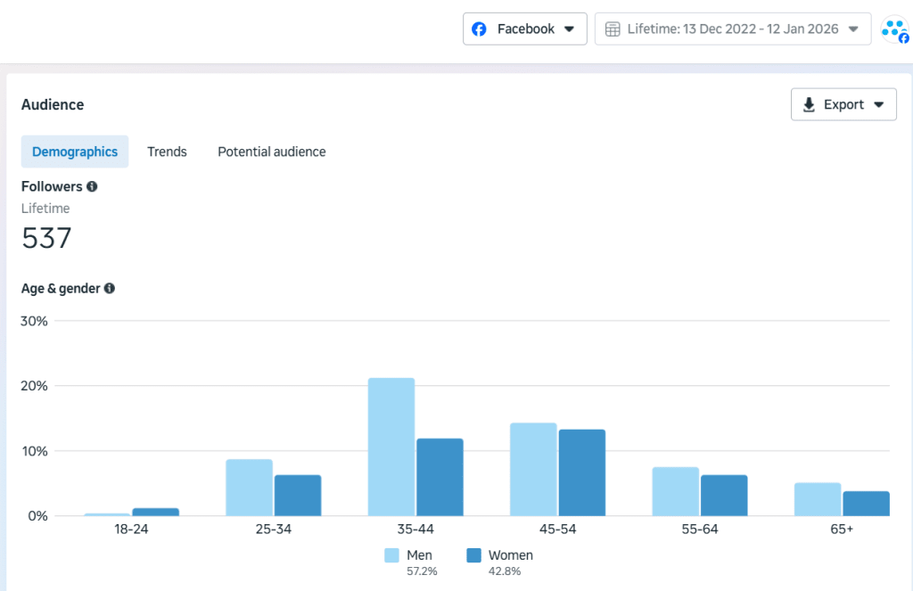Viewport: 913px width, 591px height.
Task: Click the Women bar for ages 65+
Action: 866,504
